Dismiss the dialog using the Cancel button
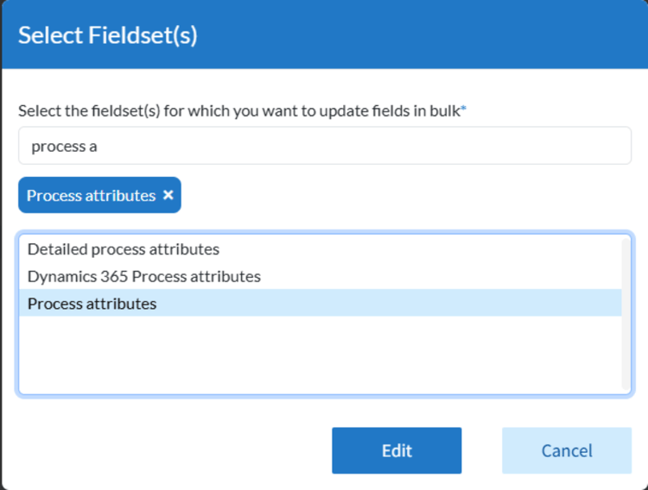The image size is (648, 490). coord(567,450)
